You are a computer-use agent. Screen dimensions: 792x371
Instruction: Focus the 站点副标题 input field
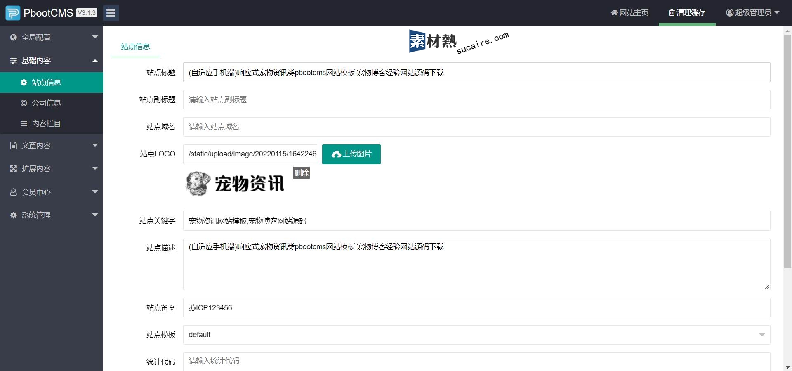476,99
